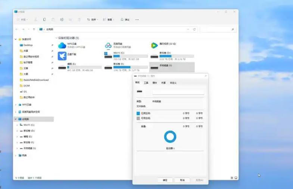Open the Tencent Video play-triangle icon
This screenshot has height=189, width=293.
pyautogui.click(x=154, y=46)
